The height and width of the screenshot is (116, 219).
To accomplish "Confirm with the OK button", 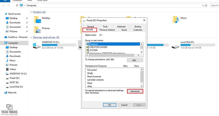I will point(110,105).
